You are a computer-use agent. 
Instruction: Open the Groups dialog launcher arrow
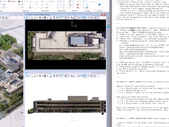click(x=94, y=11)
